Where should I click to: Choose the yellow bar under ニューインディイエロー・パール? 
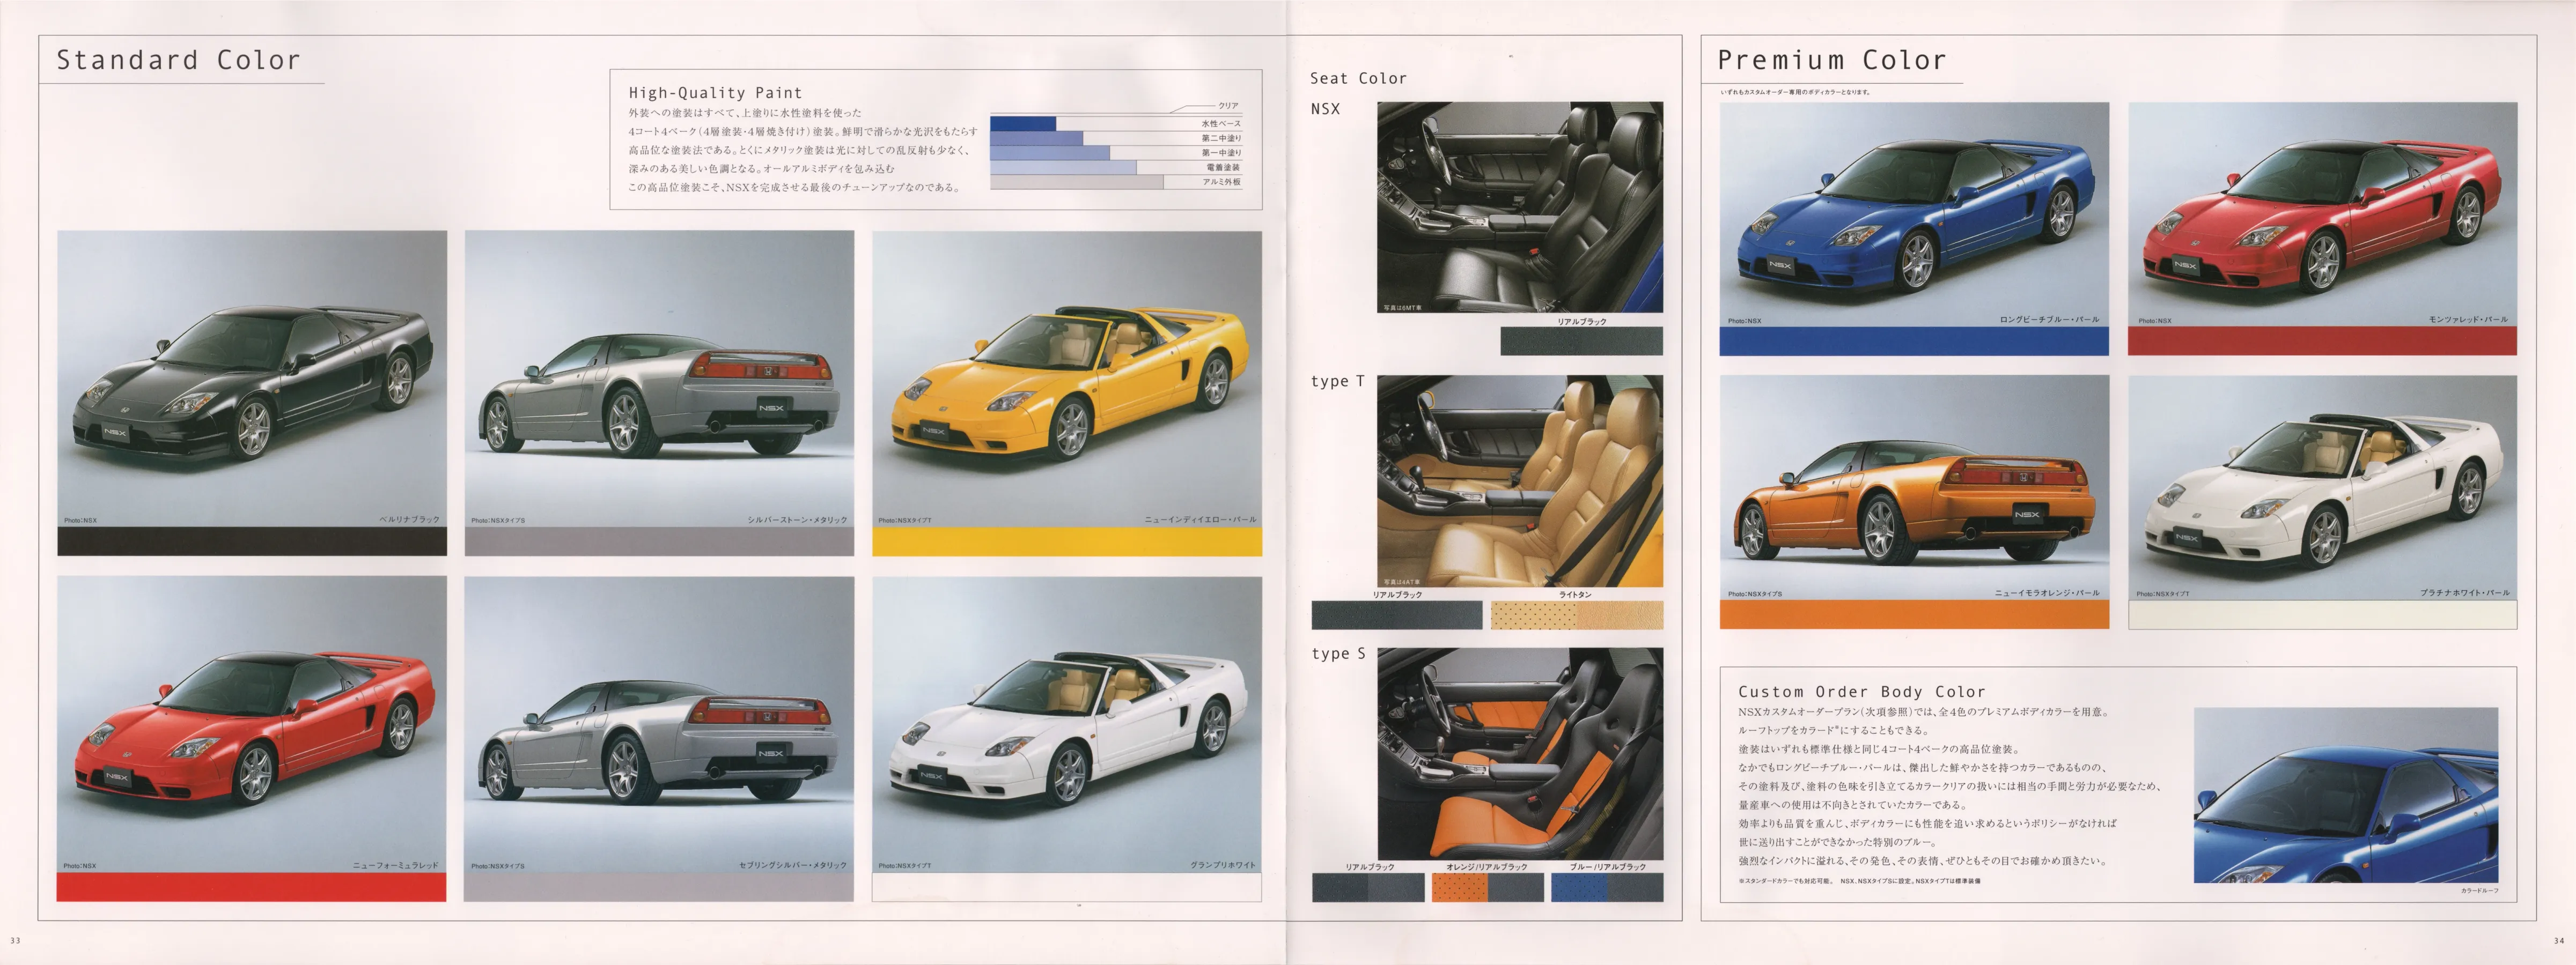coord(1067,541)
